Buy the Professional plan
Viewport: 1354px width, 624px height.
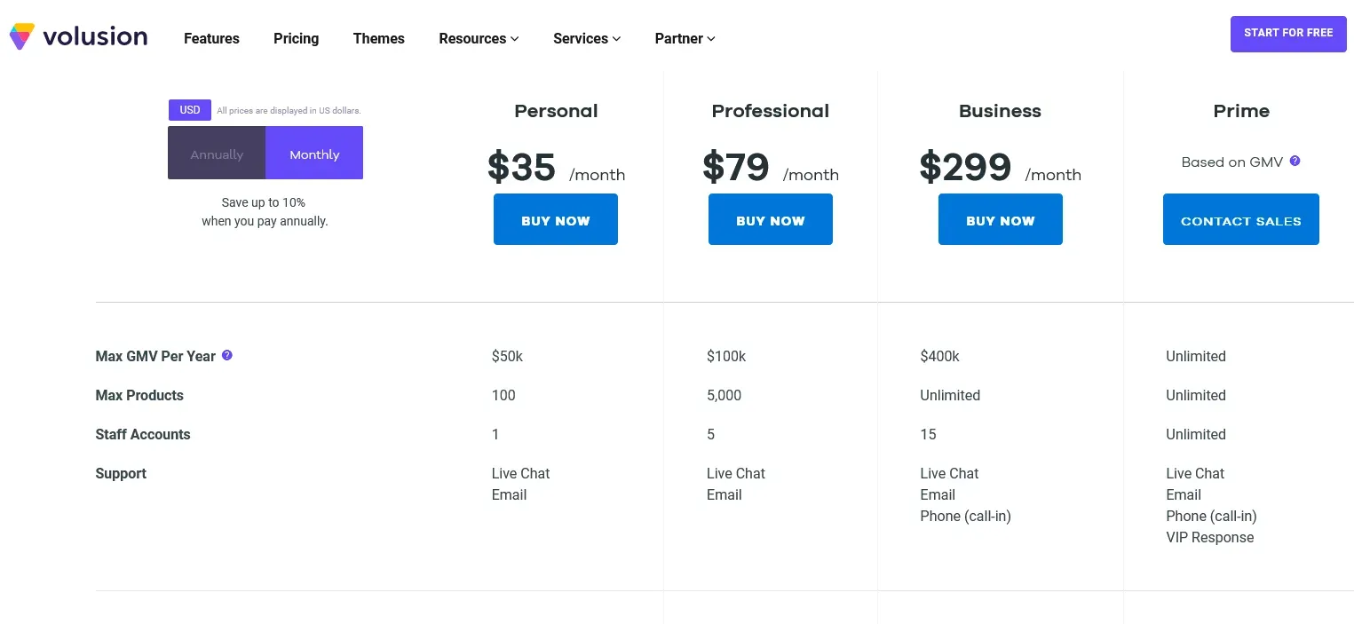[770, 219]
